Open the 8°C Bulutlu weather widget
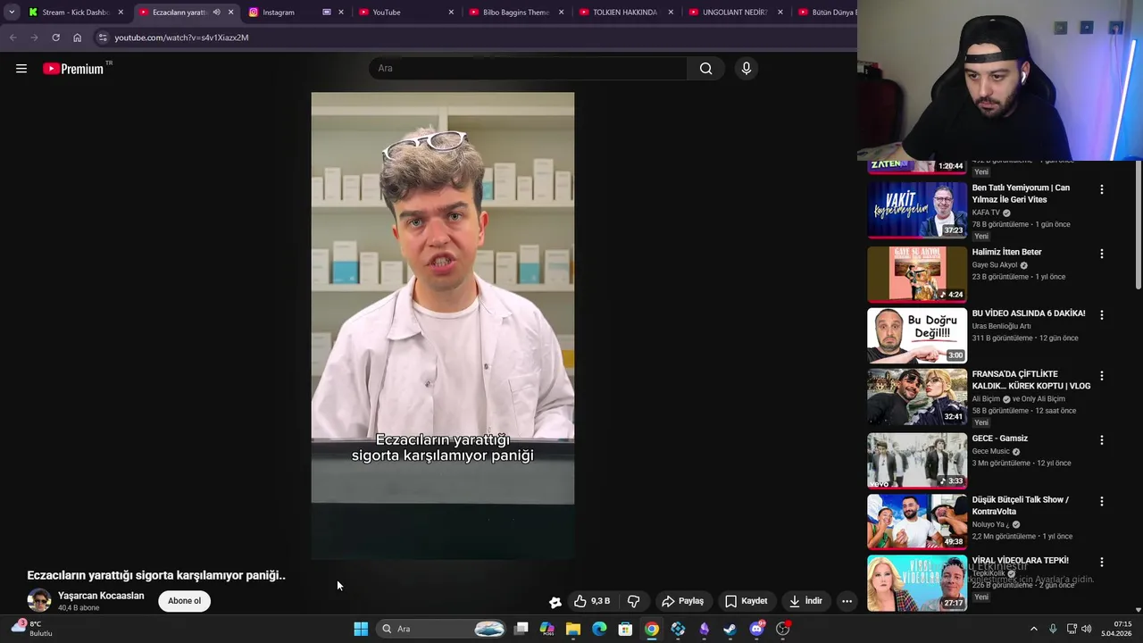Image resolution: width=1143 pixels, height=643 pixels. pos(32,629)
